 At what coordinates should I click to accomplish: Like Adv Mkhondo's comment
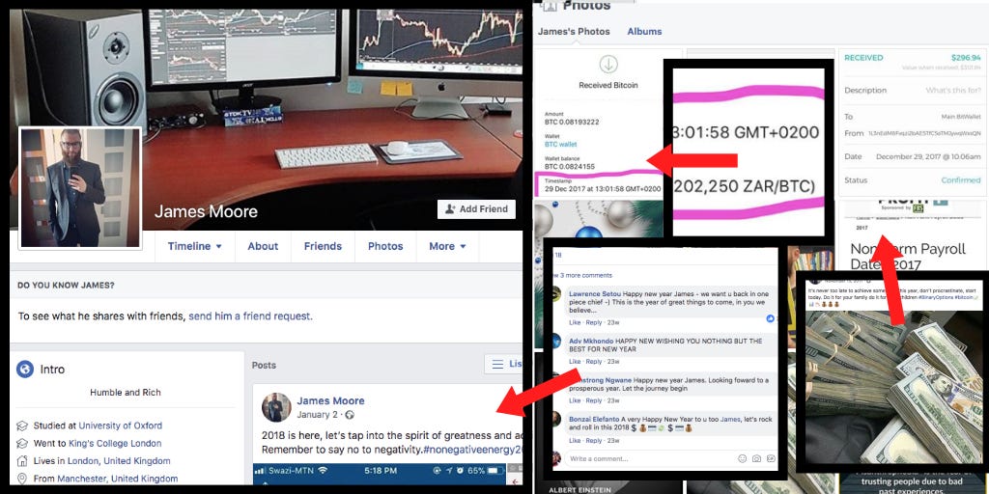pyautogui.click(x=575, y=362)
